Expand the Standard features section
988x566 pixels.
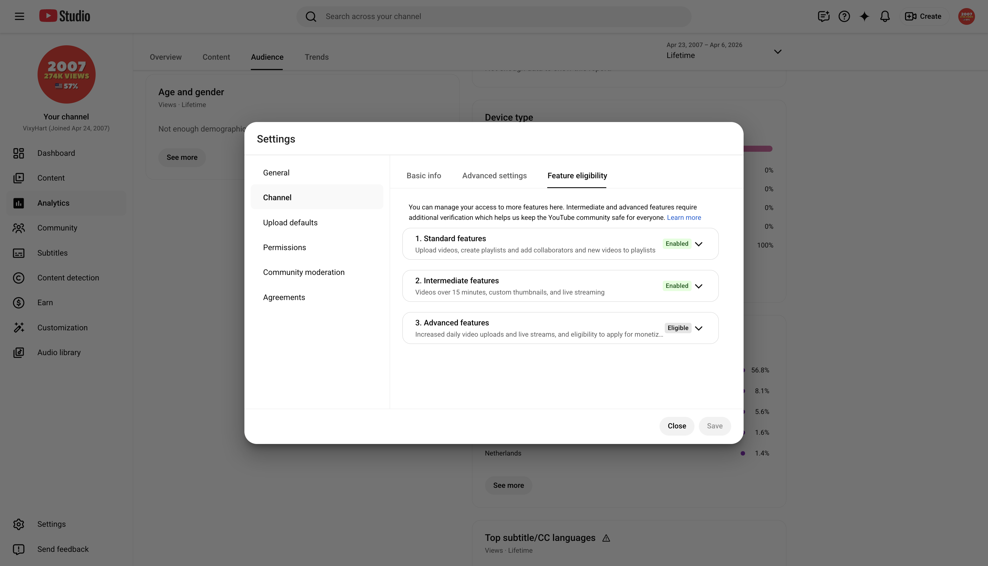point(698,244)
